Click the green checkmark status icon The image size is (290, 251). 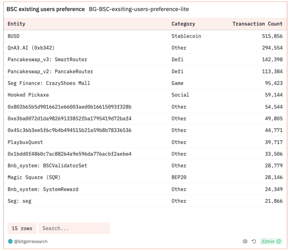279,241
